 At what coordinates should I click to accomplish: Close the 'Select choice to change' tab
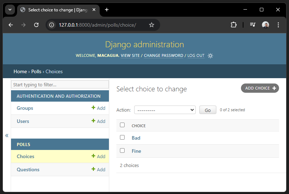tap(94, 10)
